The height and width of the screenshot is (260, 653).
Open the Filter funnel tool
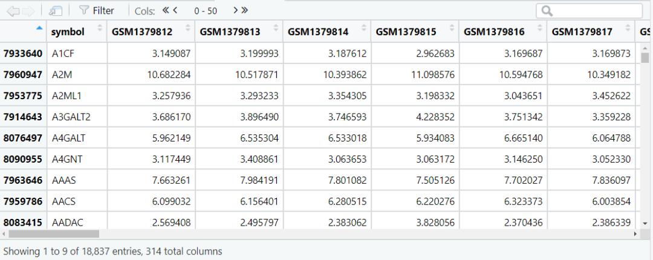click(97, 11)
